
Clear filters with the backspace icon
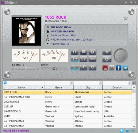[x=134, y=83]
